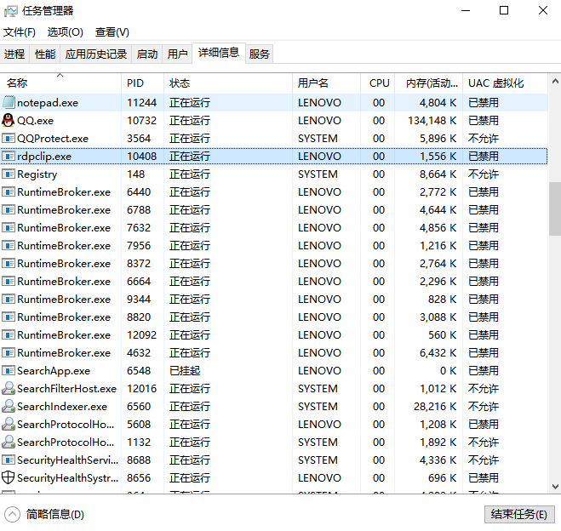Click icon of RuntimeBroker PID 9344
This screenshot has height=531, width=561.
(x=9, y=300)
